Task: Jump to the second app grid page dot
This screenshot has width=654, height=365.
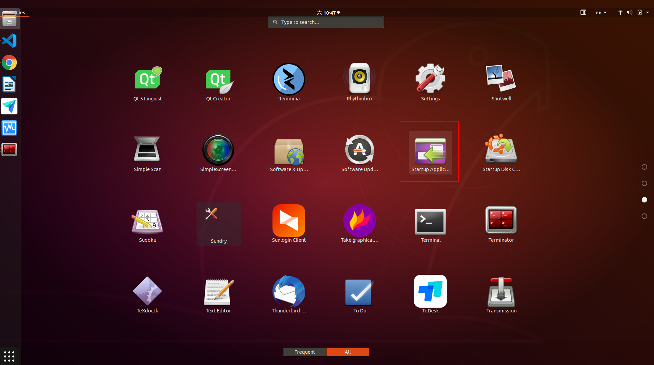Action: [644, 183]
